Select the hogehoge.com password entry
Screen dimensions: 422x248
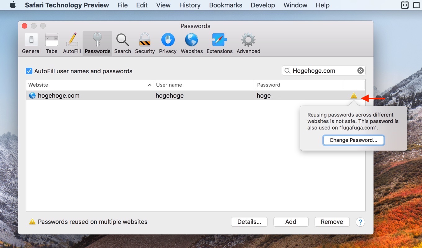[x=124, y=96]
